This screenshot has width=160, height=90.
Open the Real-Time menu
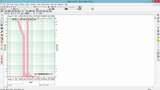(53, 4)
